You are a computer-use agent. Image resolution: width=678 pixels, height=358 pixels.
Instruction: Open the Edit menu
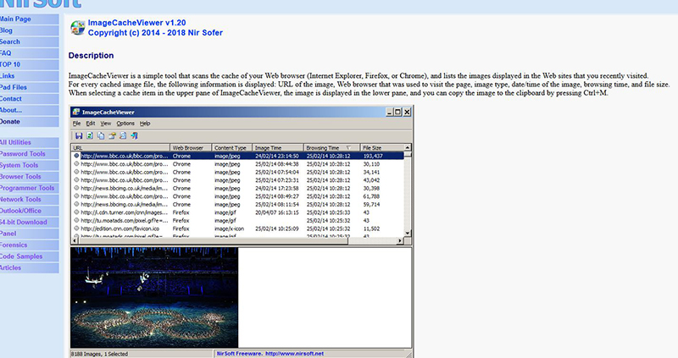(91, 124)
